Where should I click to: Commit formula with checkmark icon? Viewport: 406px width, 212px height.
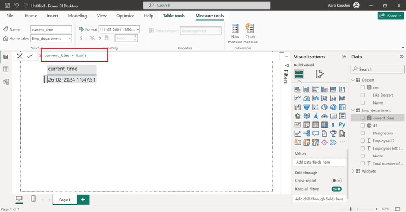(x=29, y=56)
